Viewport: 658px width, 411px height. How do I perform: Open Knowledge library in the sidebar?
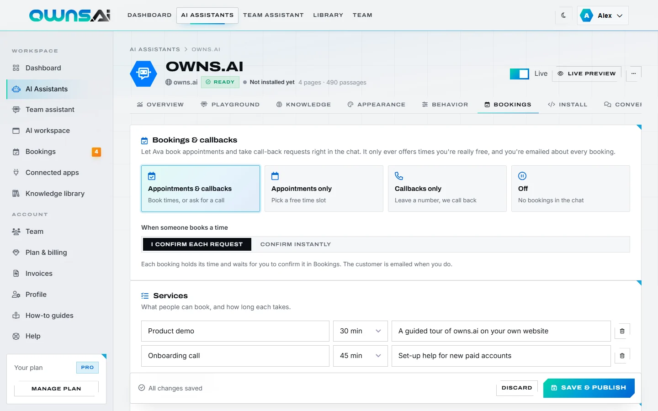click(x=57, y=194)
